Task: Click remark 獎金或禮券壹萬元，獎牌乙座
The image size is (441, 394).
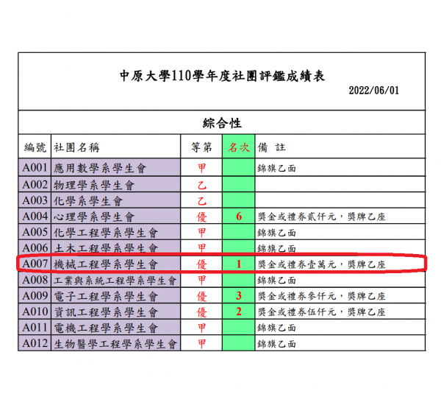Action: coord(321,264)
